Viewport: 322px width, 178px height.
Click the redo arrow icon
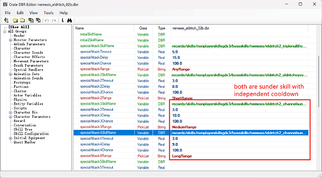(x=54, y=21)
